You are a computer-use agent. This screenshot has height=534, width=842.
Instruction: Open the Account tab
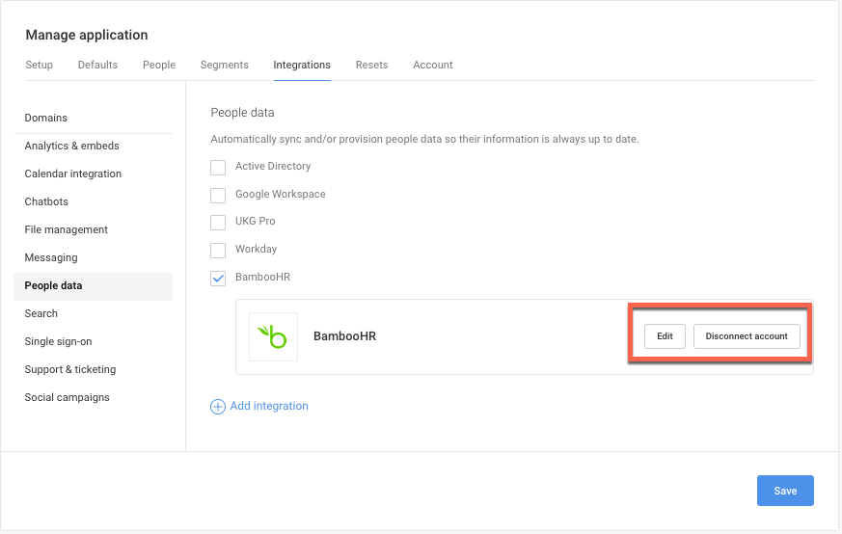tap(433, 65)
